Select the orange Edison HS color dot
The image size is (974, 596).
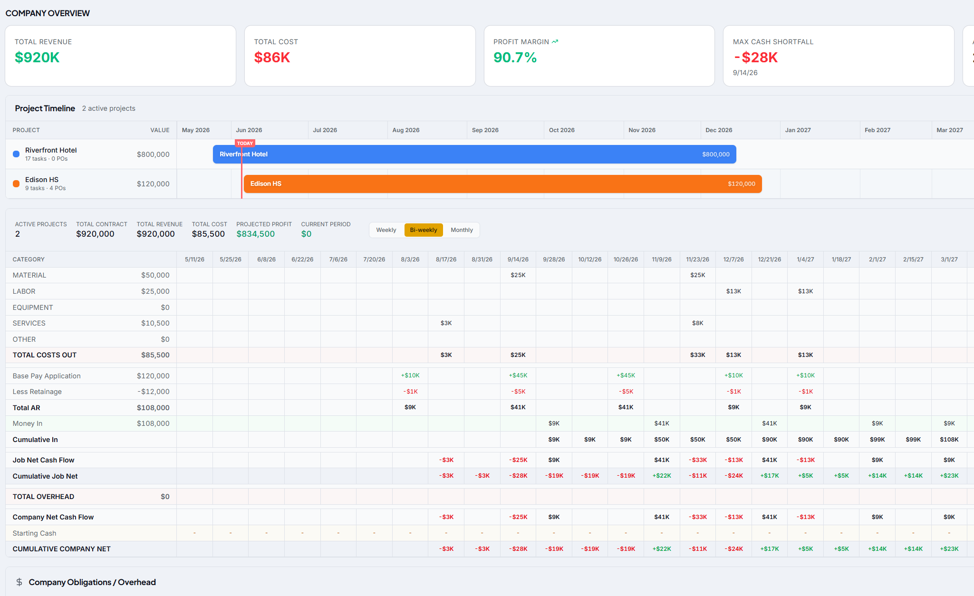[x=16, y=183]
